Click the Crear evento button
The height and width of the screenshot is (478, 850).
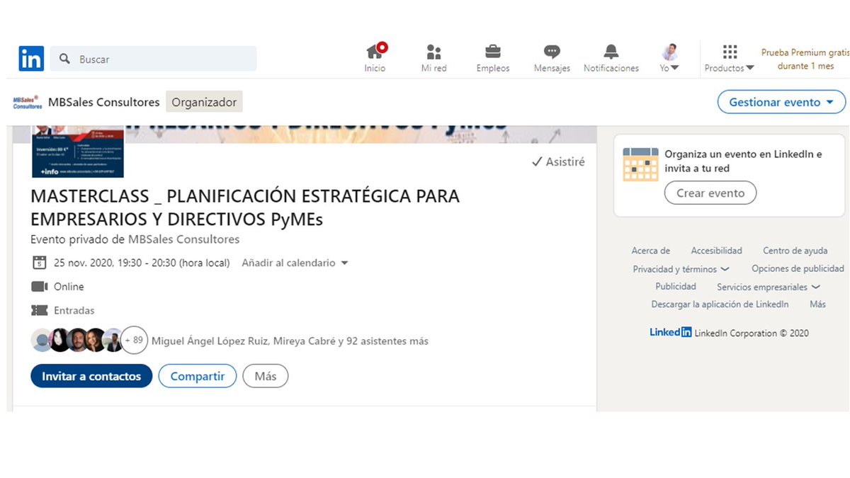710,193
